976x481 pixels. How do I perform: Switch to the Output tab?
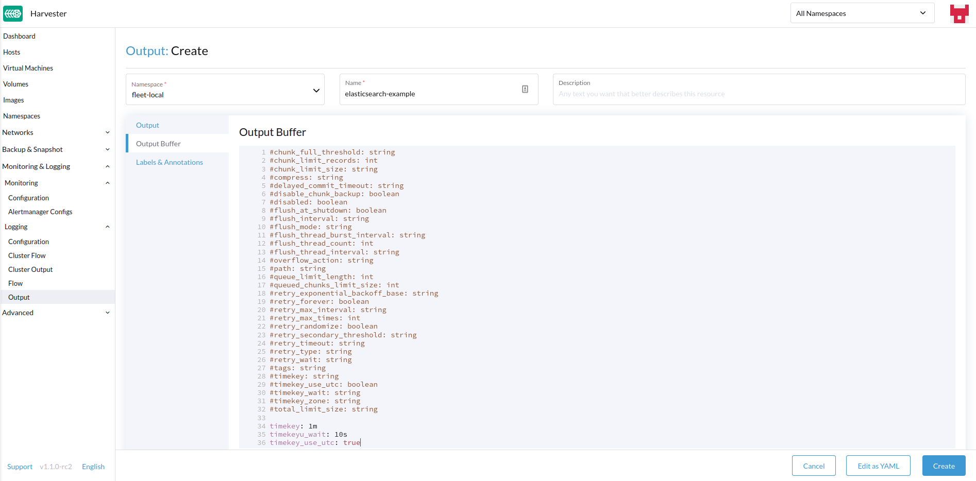point(147,125)
